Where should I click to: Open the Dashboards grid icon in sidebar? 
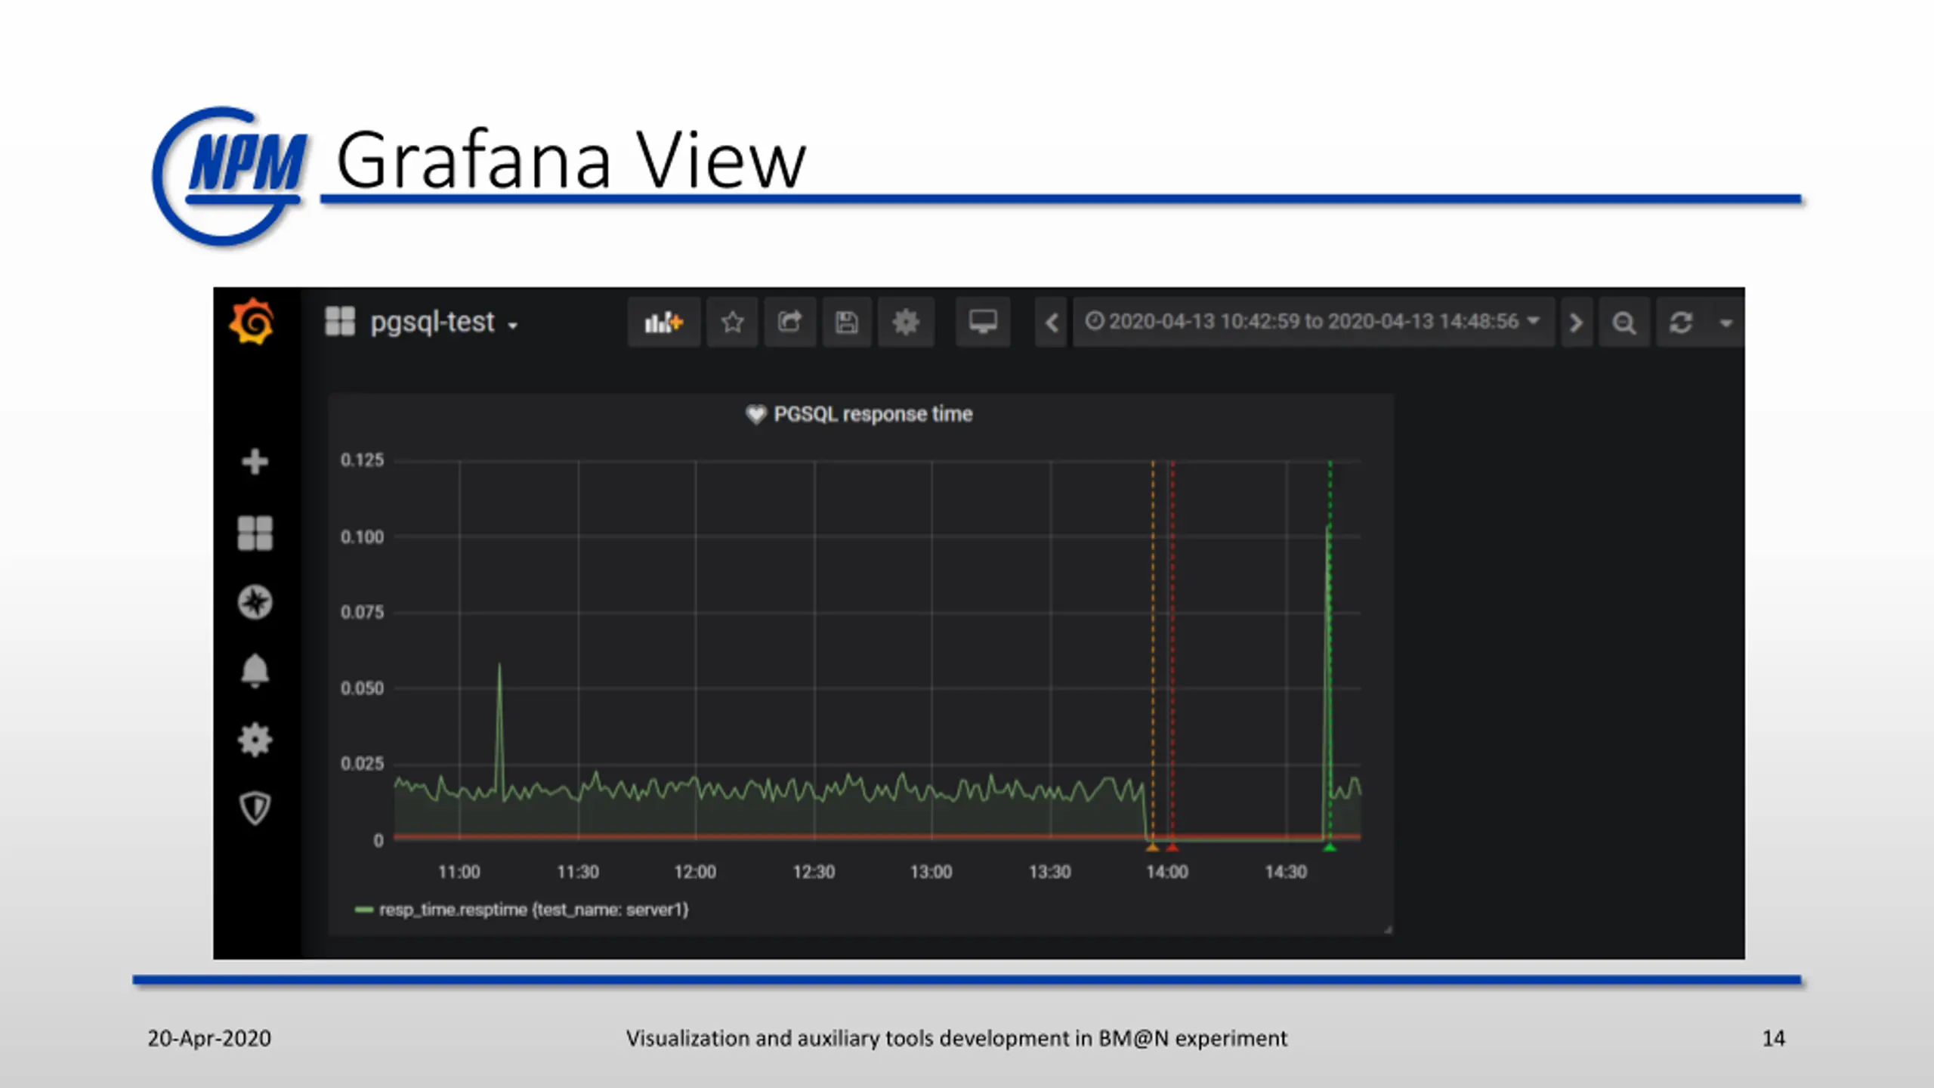point(255,533)
